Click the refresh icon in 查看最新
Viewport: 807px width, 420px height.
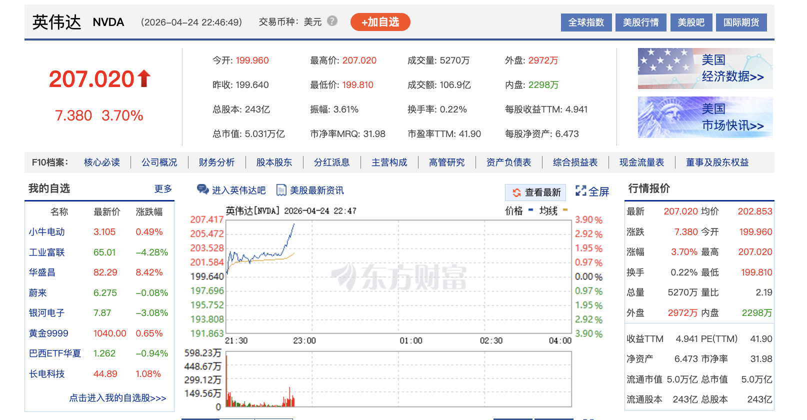coord(516,192)
